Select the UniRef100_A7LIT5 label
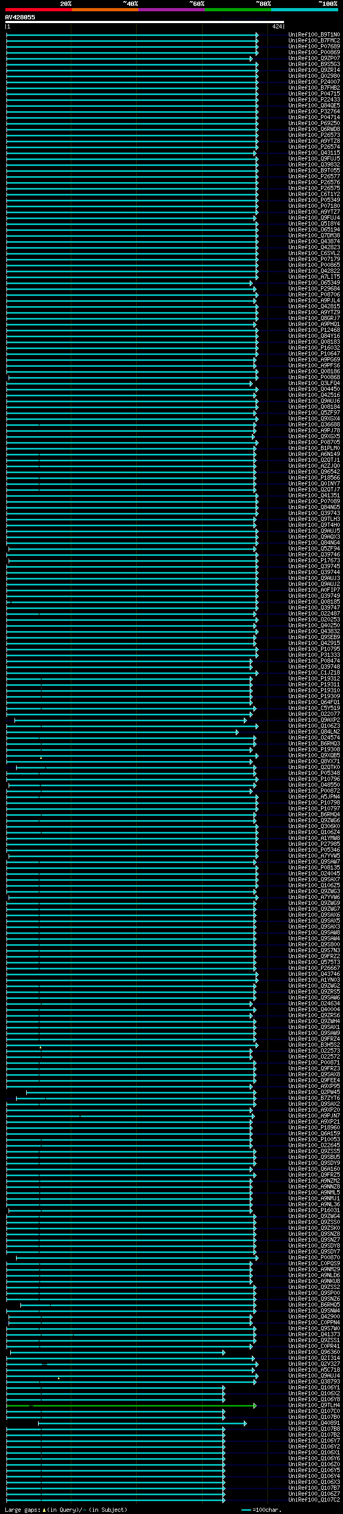Viewport: 343px width, 1514px height. click(314, 277)
